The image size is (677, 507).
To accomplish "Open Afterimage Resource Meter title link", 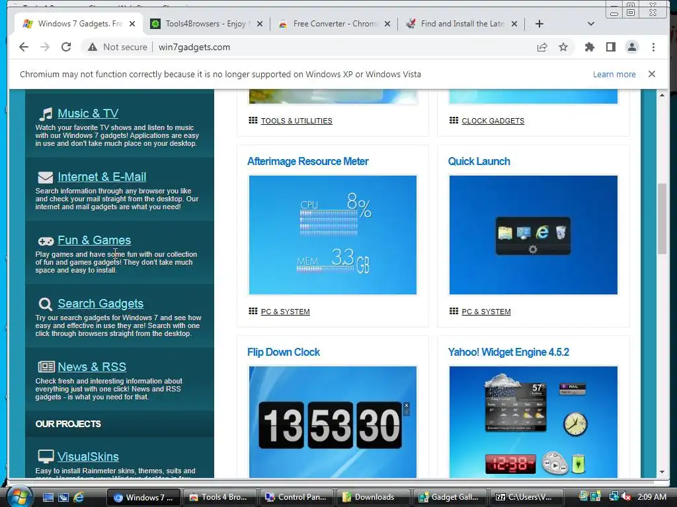I will pyautogui.click(x=308, y=161).
